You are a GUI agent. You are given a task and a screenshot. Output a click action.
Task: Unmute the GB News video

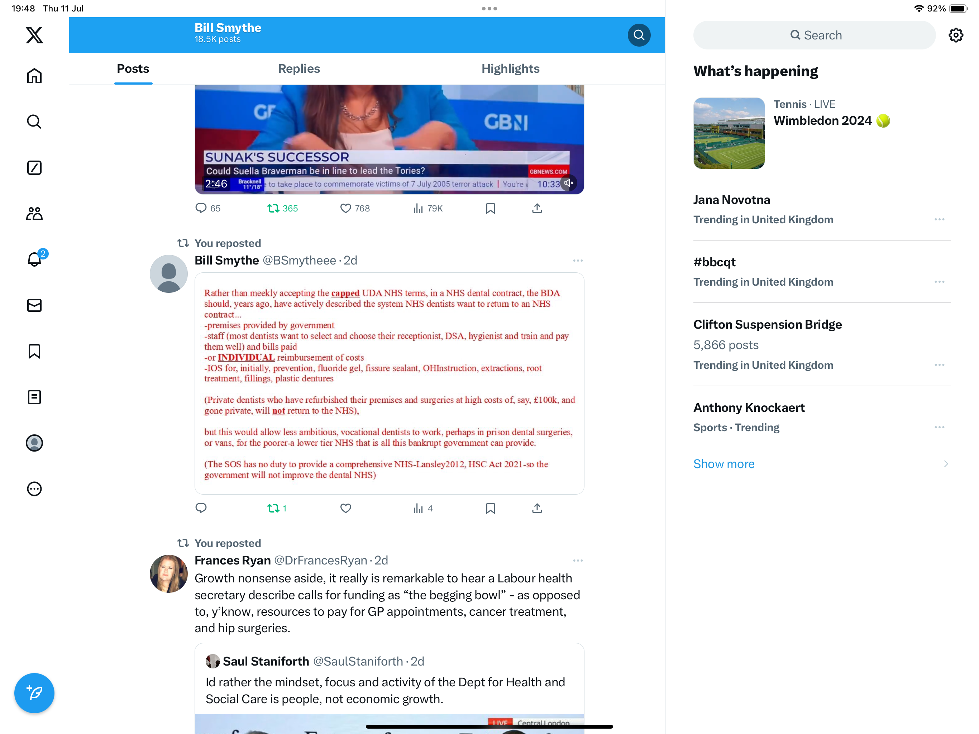pos(569,183)
